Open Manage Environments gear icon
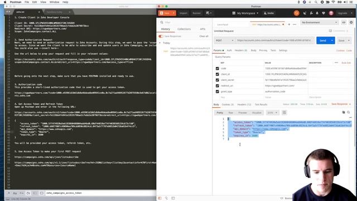 (351, 22)
